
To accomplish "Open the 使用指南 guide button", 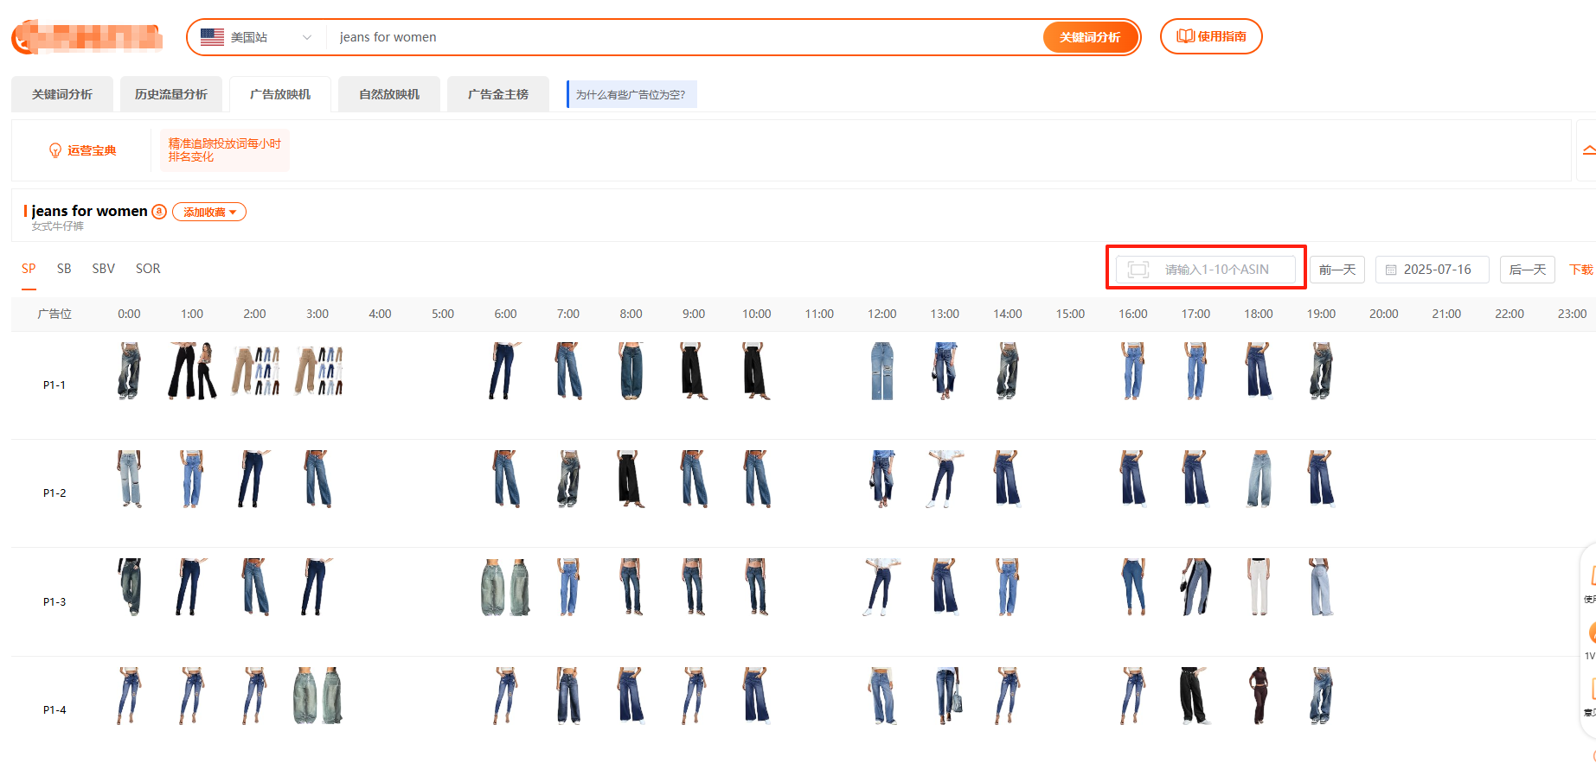I will pyautogui.click(x=1211, y=36).
